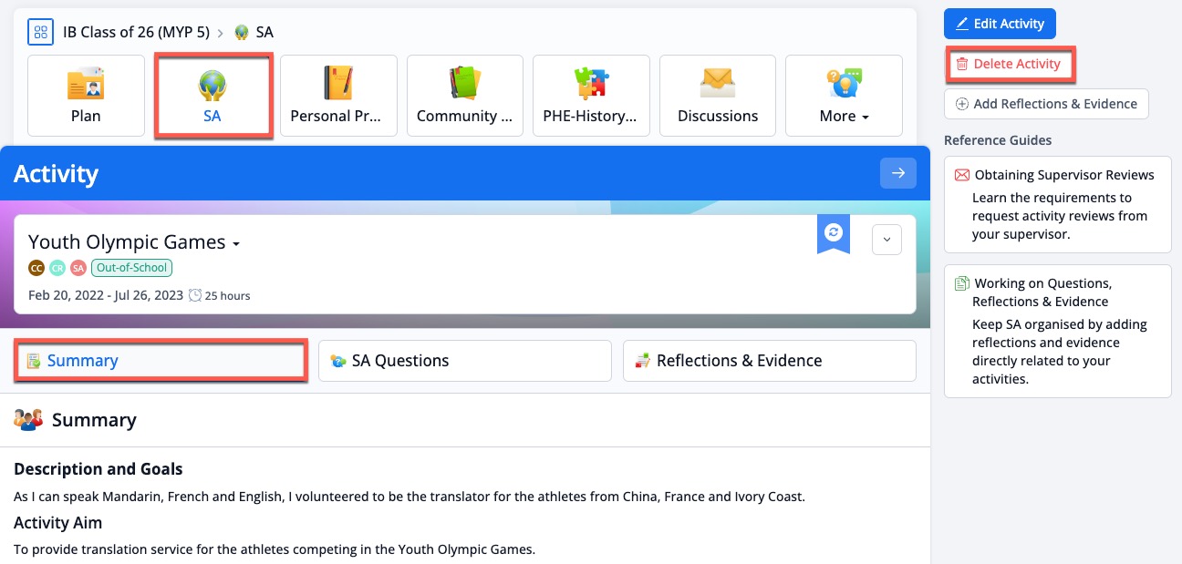Select the Plan tab icon
Screen dimensions: 1182x564
click(x=86, y=84)
